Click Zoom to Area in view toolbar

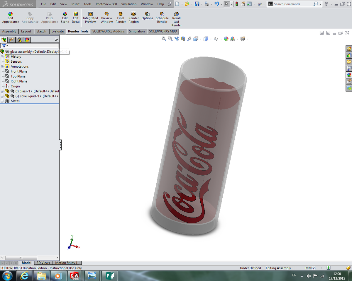[x=170, y=39]
